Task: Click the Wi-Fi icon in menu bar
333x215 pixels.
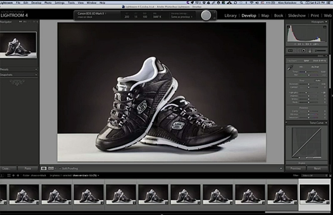Action: pos(251,3)
